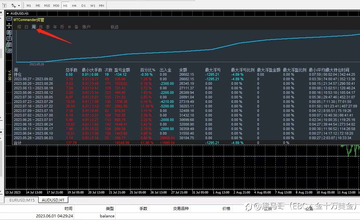Viewport: 360px width, 220px height.
Task: Switch chart to M1 timeframe
Action: pos(29,5)
